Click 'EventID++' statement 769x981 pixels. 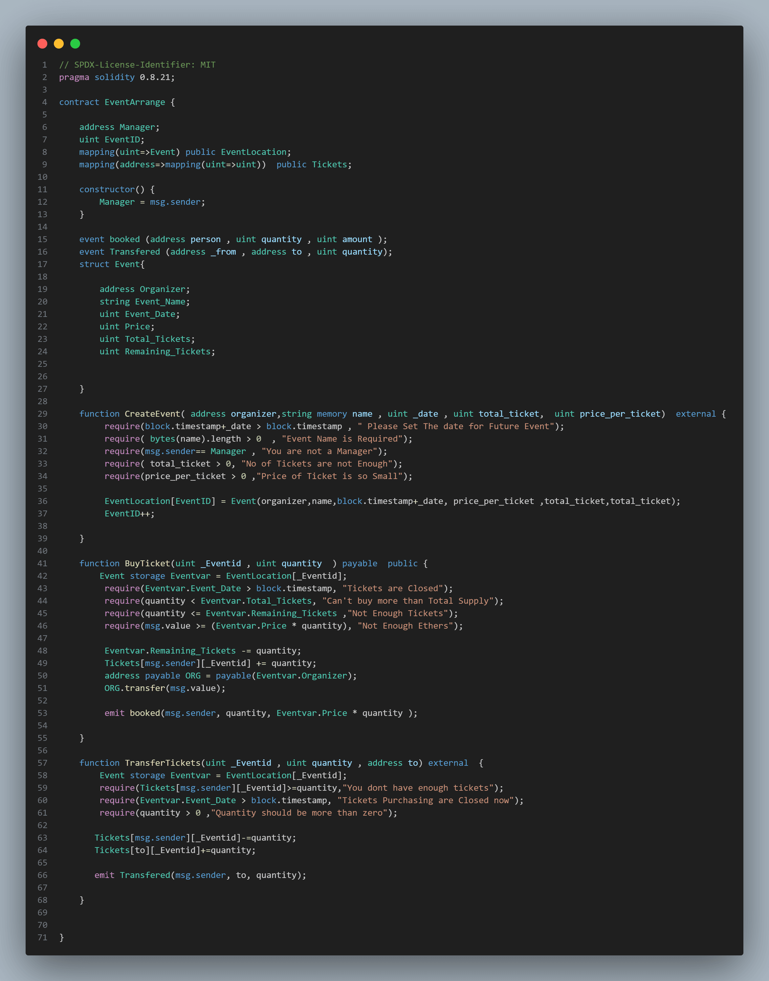[x=129, y=514]
